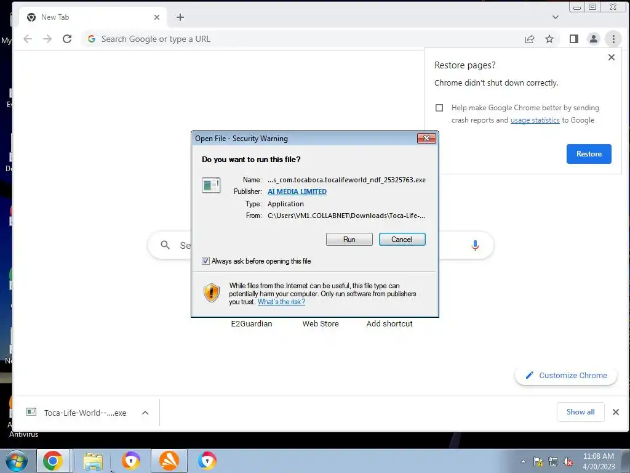Click the file name ending tocalifeworld_ndf_25325763.exe
This screenshot has height=473, width=630.
click(x=346, y=180)
